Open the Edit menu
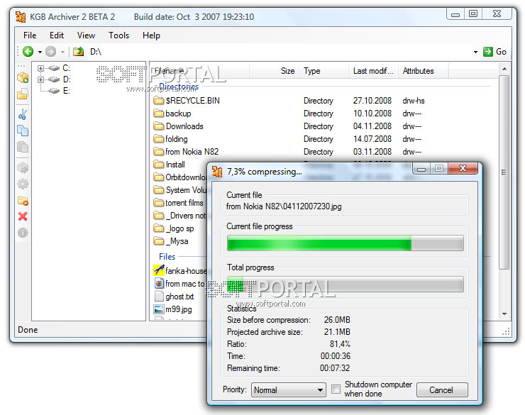 tap(57, 35)
